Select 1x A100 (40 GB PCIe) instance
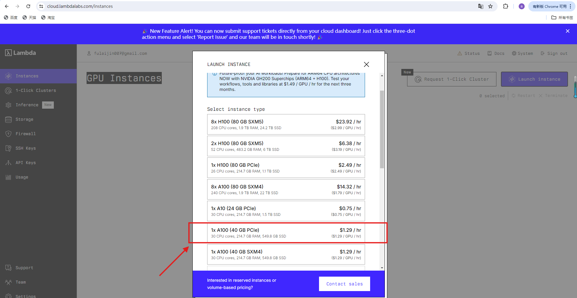This screenshot has width=577, height=298. [x=286, y=233]
